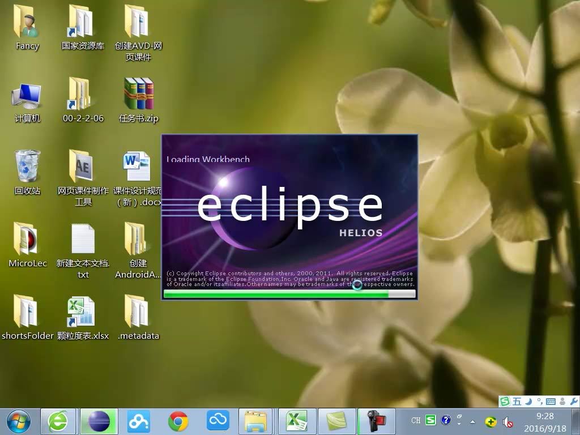Click the Sogou S logo on IME bar
The image size is (580, 435).
[505, 401]
